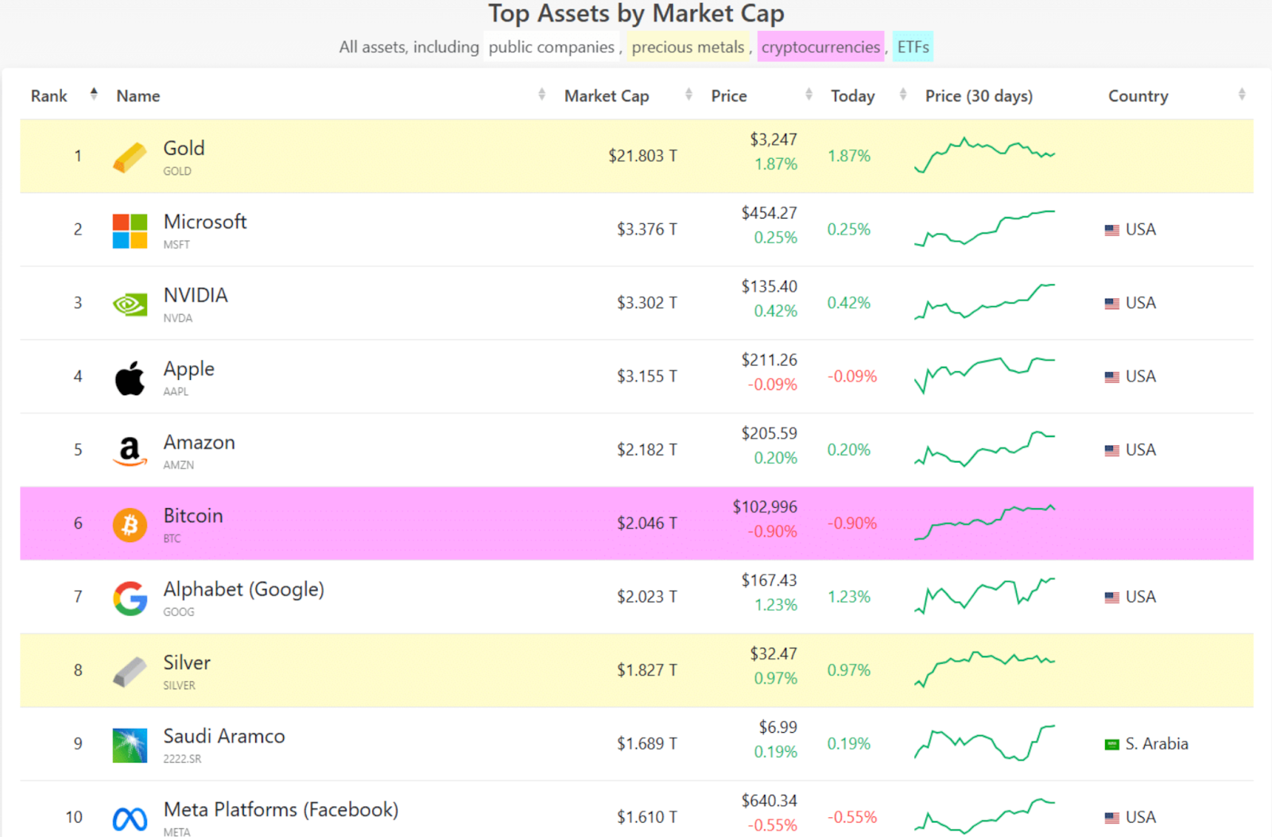Image resolution: width=1272 pixels, height=837 pixels.
Task: Click the USA flag in NVIDIA row
Action: tap(1111, 304)
